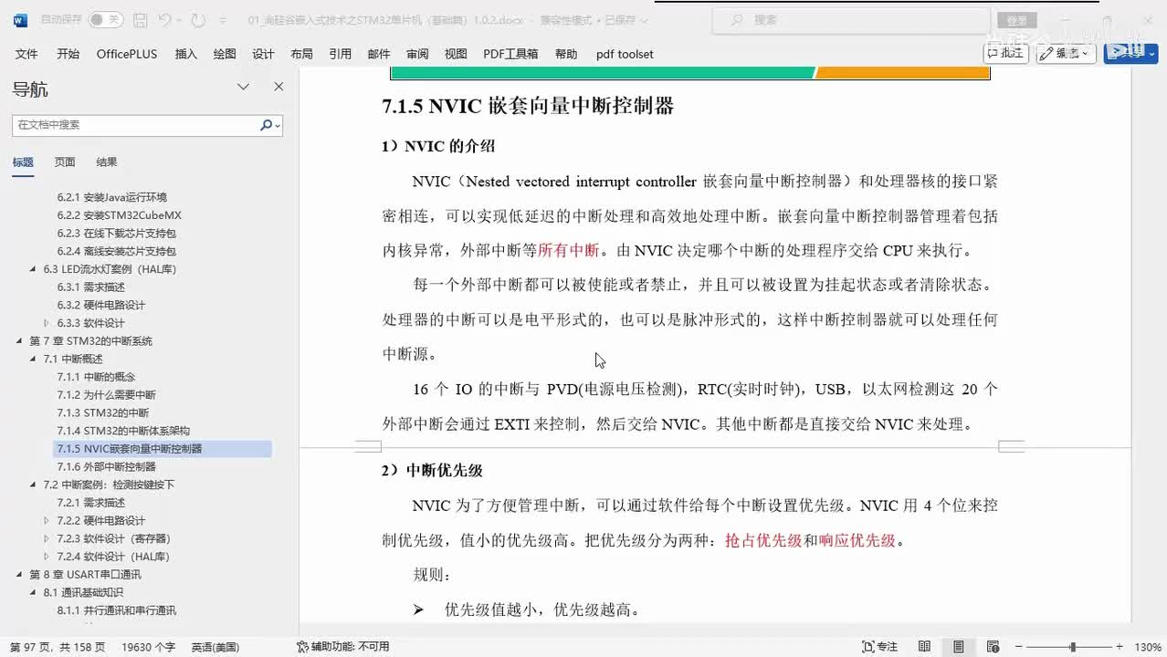Open the 帮助 tab
Screen dimensions: 1167x657
tap(566, 54)
